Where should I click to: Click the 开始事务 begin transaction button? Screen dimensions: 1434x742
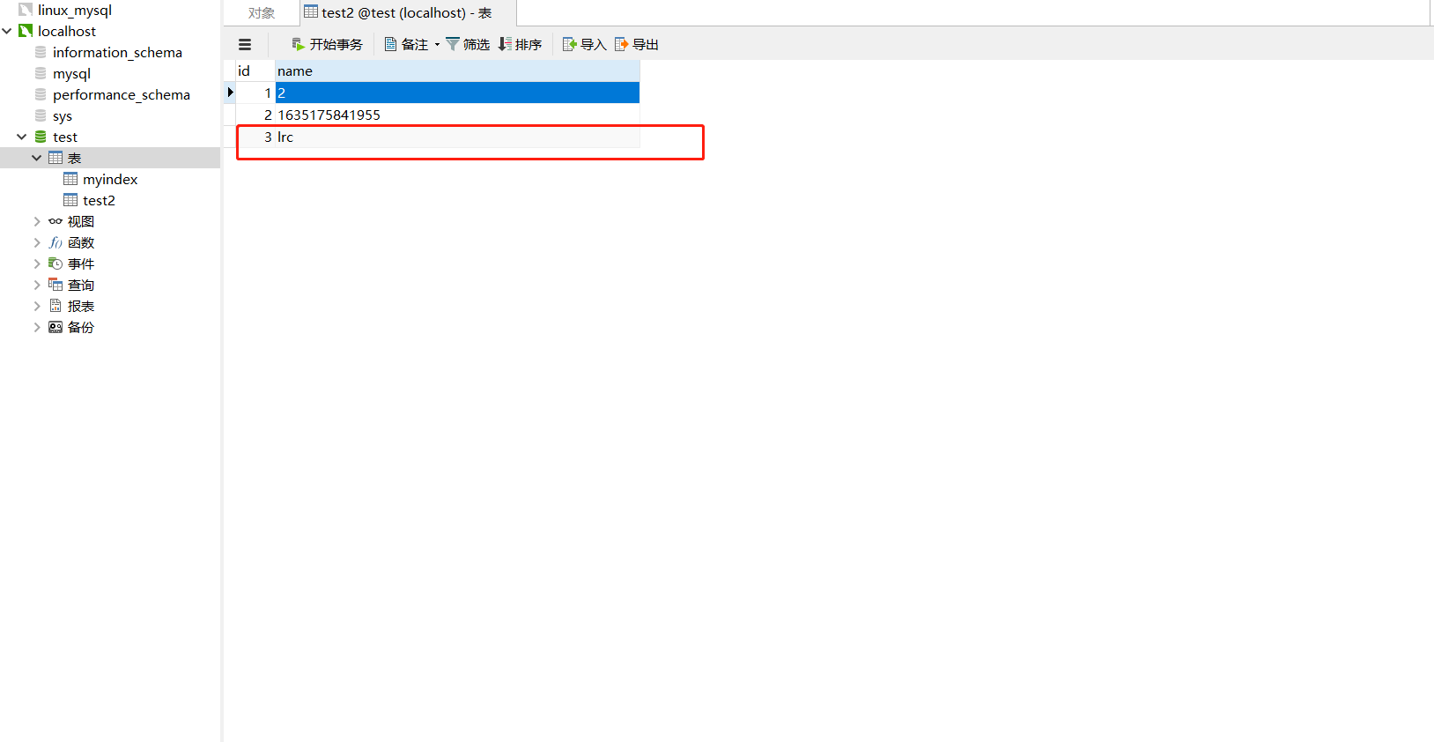coord(327,44)
